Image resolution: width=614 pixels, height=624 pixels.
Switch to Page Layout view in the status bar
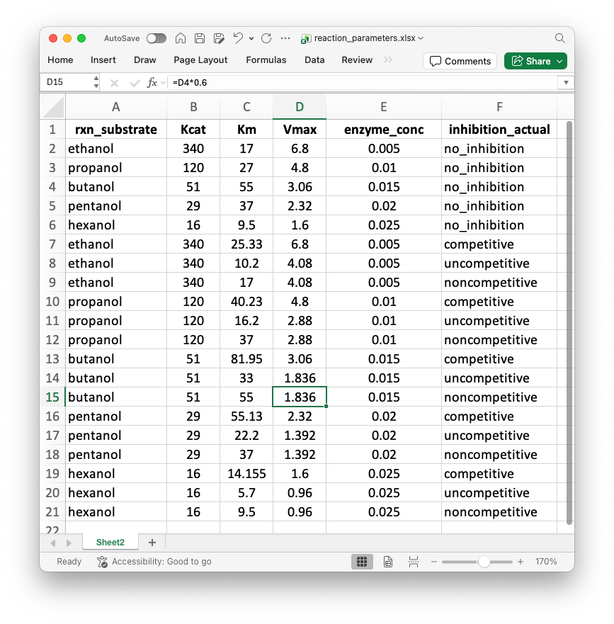pos(387,561)
